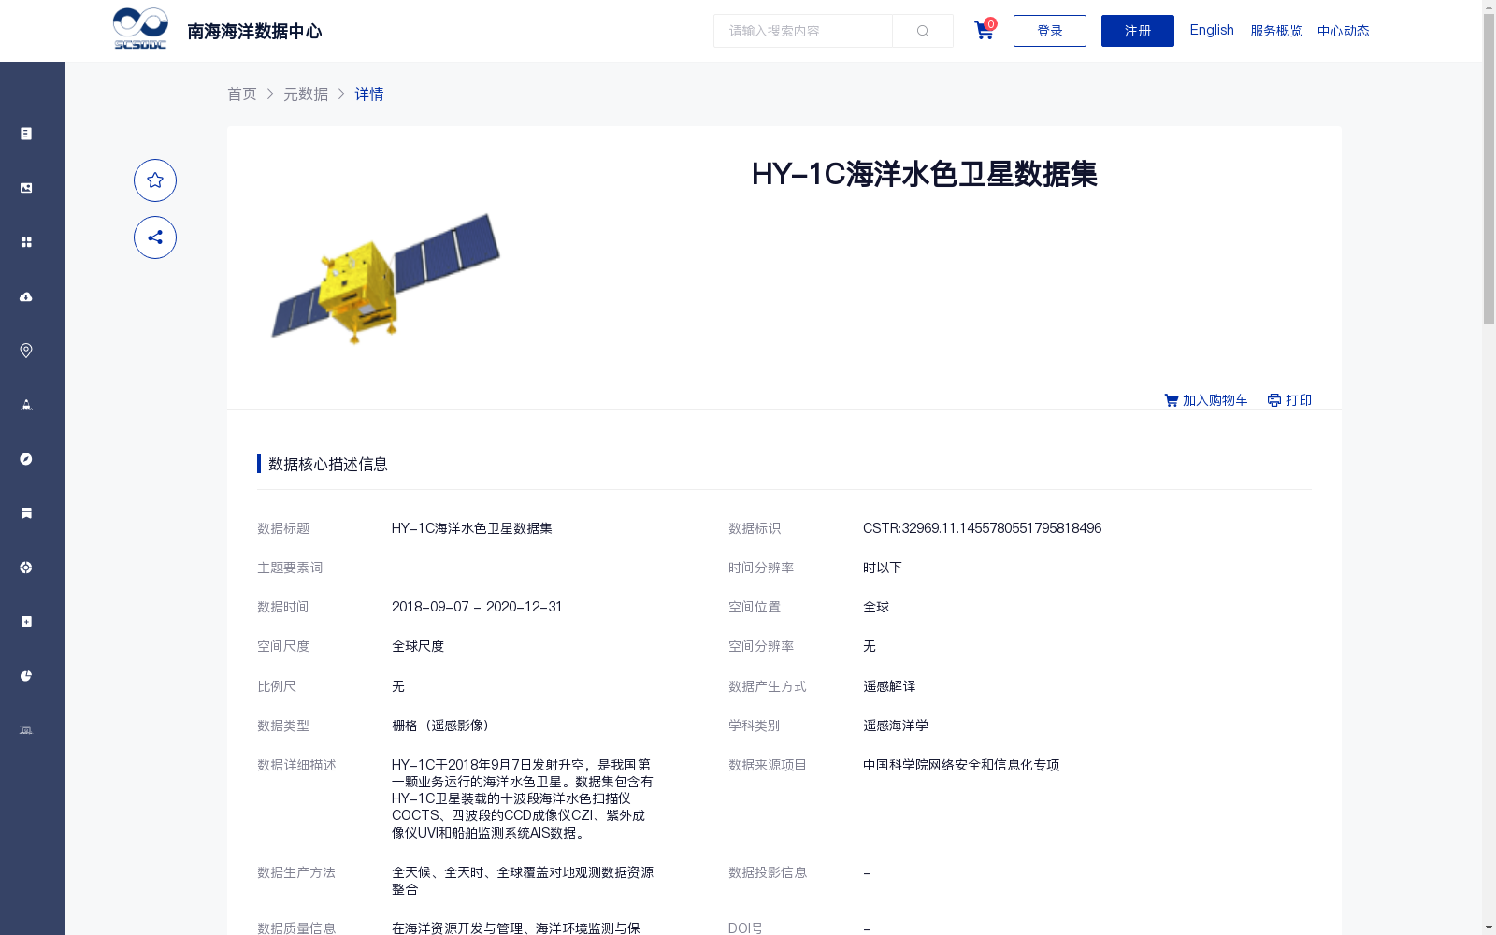Click the HY-1C satellite thumbnail image
The width and height of the screenshot is (1496, 935).
tap(386, 279)
